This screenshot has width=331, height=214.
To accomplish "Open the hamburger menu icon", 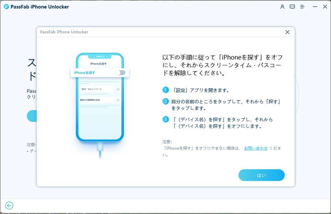I will coord(302,7).
